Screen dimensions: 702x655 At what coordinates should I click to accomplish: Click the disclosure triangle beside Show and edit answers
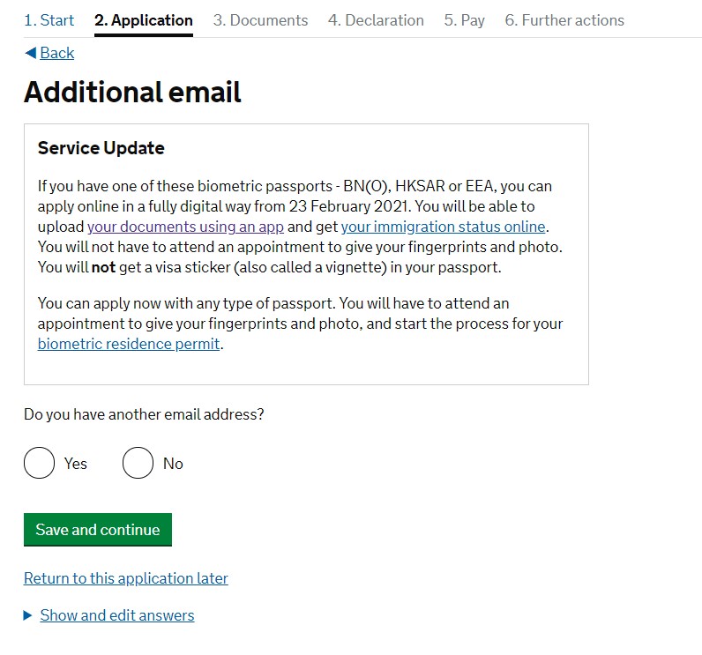pos(28,615)
